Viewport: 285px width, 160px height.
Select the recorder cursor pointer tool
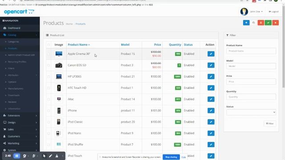click(x=44, y=156)
